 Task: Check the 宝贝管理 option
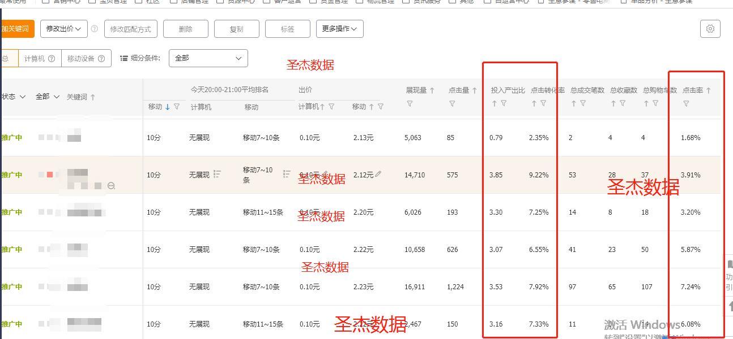click(x=91, y=2)
